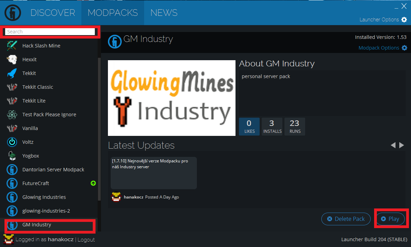This screenshot has height=247, width=411.
Task: Open Modpack Options gear icon
Action: [404, 48]
